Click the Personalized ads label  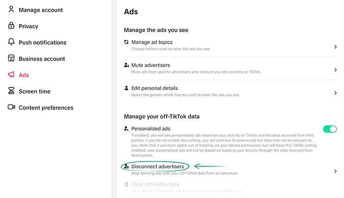click(x=151, y=128)
